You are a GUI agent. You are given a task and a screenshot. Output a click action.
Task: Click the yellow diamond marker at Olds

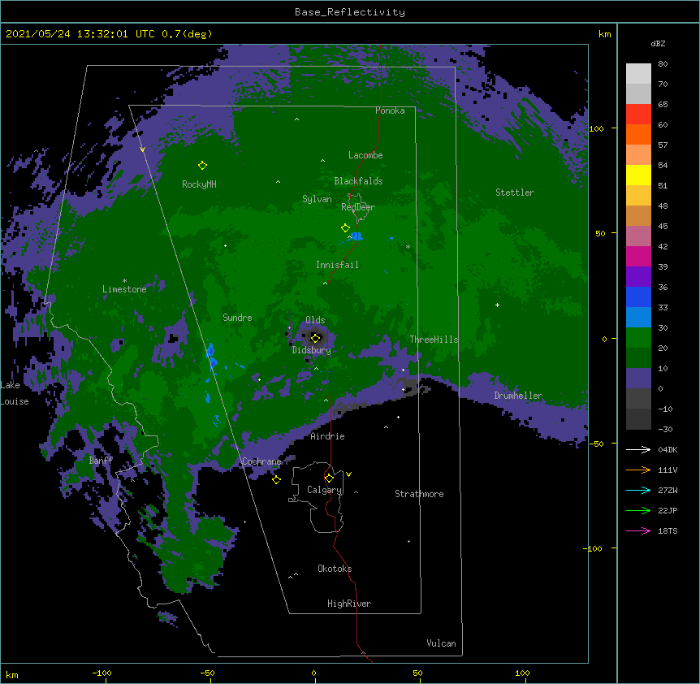click(x=316, y=339)
